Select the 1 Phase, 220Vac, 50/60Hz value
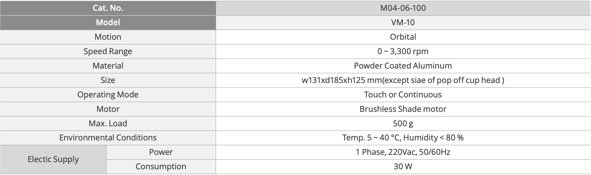The height and width of the screenshot is (175, 591). coord(403,152)
